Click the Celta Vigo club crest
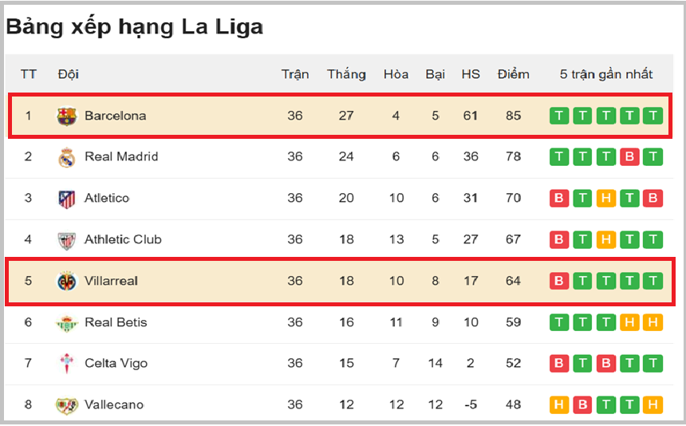The width and height of the screenshot is (686, 426). (66, 364)
